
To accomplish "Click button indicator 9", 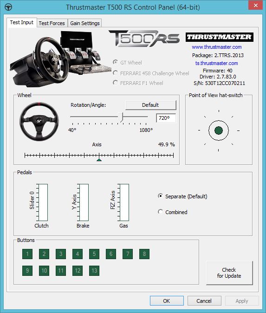I will tap(27, 271).
